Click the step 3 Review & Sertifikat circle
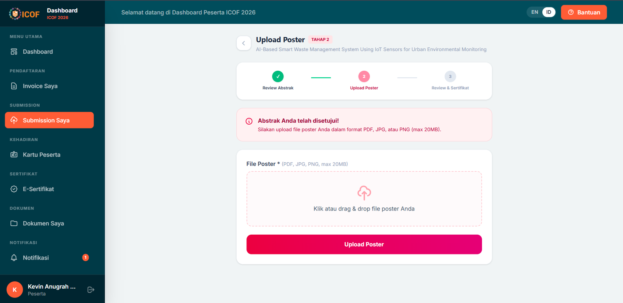The image size is (623, 303). (x=450, y=77)
